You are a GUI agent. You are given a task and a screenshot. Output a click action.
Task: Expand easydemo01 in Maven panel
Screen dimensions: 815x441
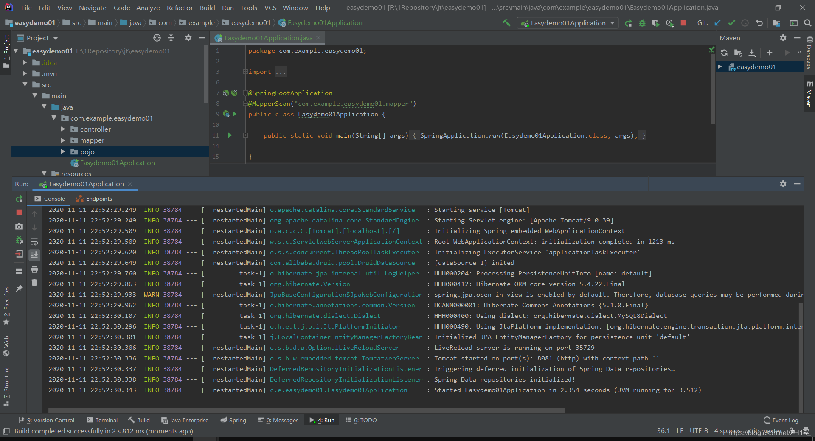click(720, 67)
